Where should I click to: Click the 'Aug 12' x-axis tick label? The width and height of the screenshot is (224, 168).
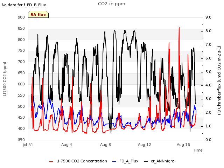tap(145, 145)
